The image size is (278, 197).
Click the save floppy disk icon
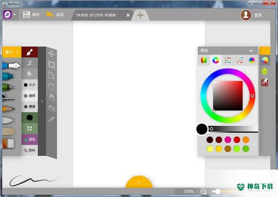[26, 15]
